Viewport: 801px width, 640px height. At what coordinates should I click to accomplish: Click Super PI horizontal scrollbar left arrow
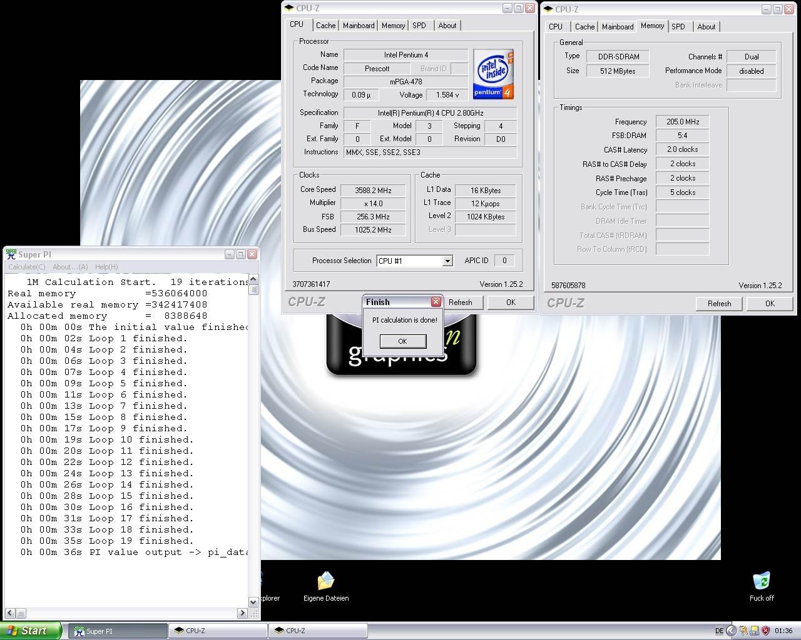[x=11, y=613]
